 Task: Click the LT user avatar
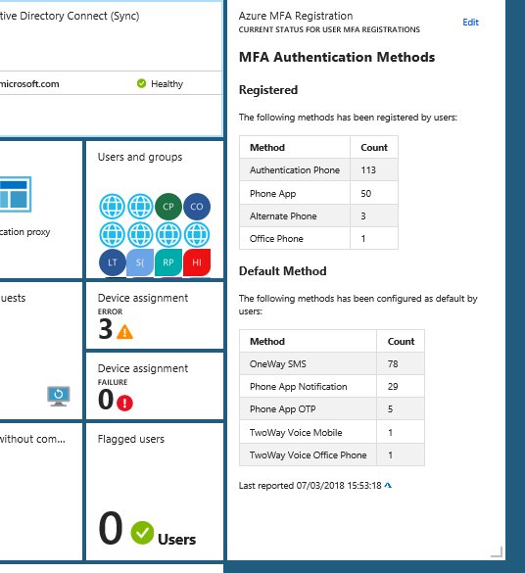coord(113,263)
